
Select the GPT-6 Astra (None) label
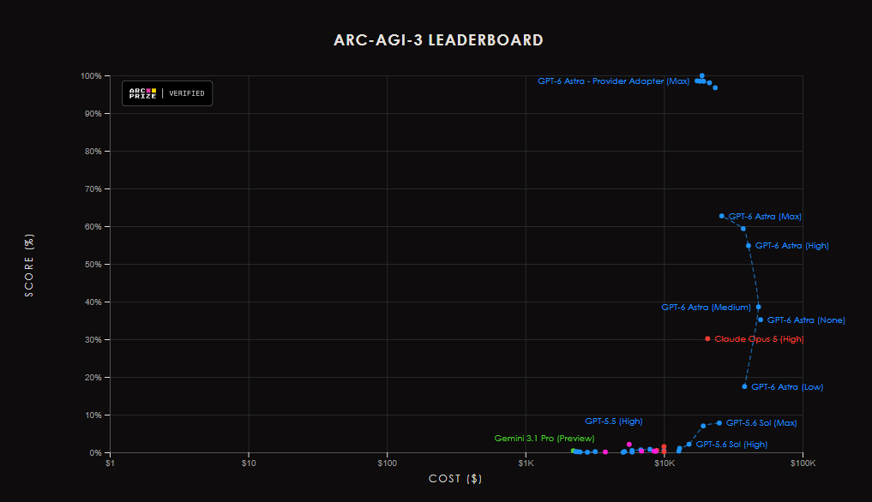coord(806,320)
